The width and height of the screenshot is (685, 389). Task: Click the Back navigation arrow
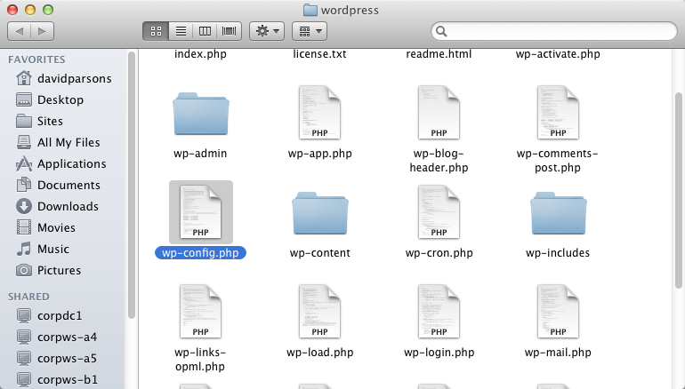pyautogui.click(x=20, y=31)
